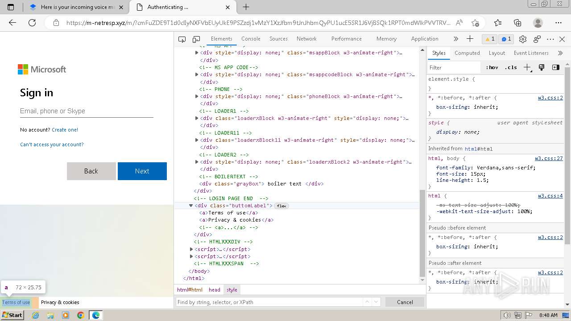Image resolution: width=571 pixels, height=321 pixels.
Task: Switch to the Console tab
Action: point(251,39)
